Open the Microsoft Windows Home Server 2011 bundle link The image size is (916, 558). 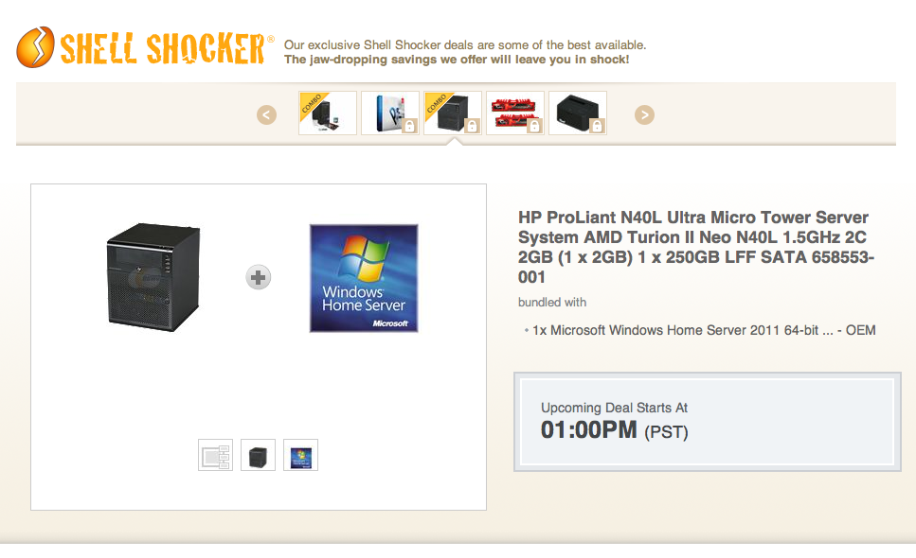coord(704,330)
